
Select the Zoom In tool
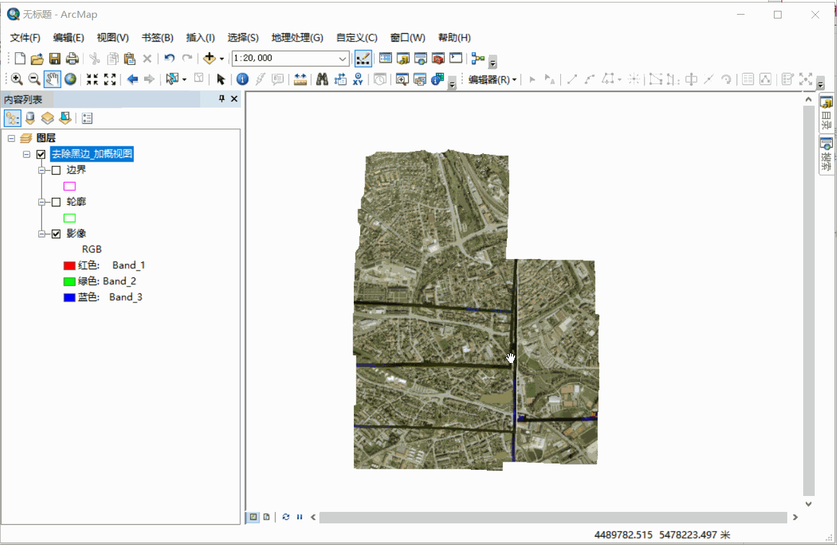pos(17,79)
